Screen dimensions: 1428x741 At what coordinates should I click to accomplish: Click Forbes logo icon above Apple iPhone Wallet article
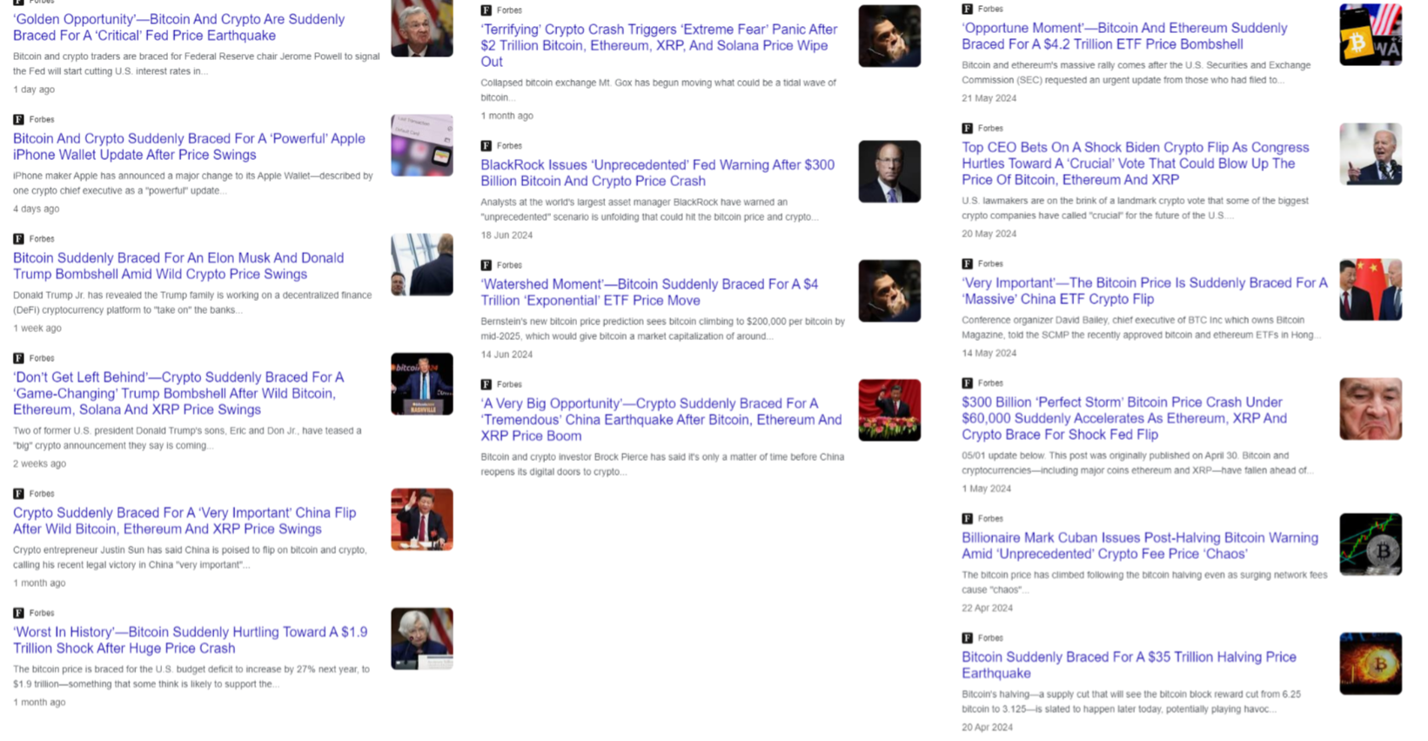coord(18,119)
